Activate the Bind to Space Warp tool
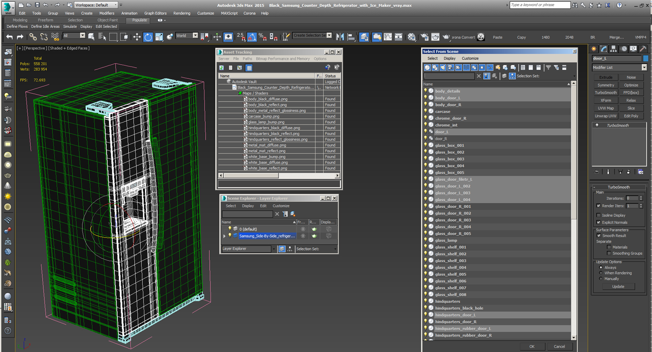The image size is (652, 352). click(55, 37)
